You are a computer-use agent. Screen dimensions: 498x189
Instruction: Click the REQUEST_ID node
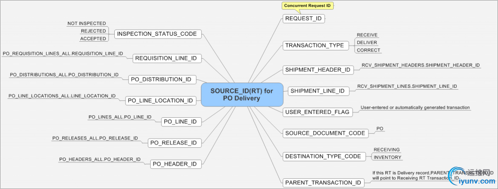pos(303,19)
